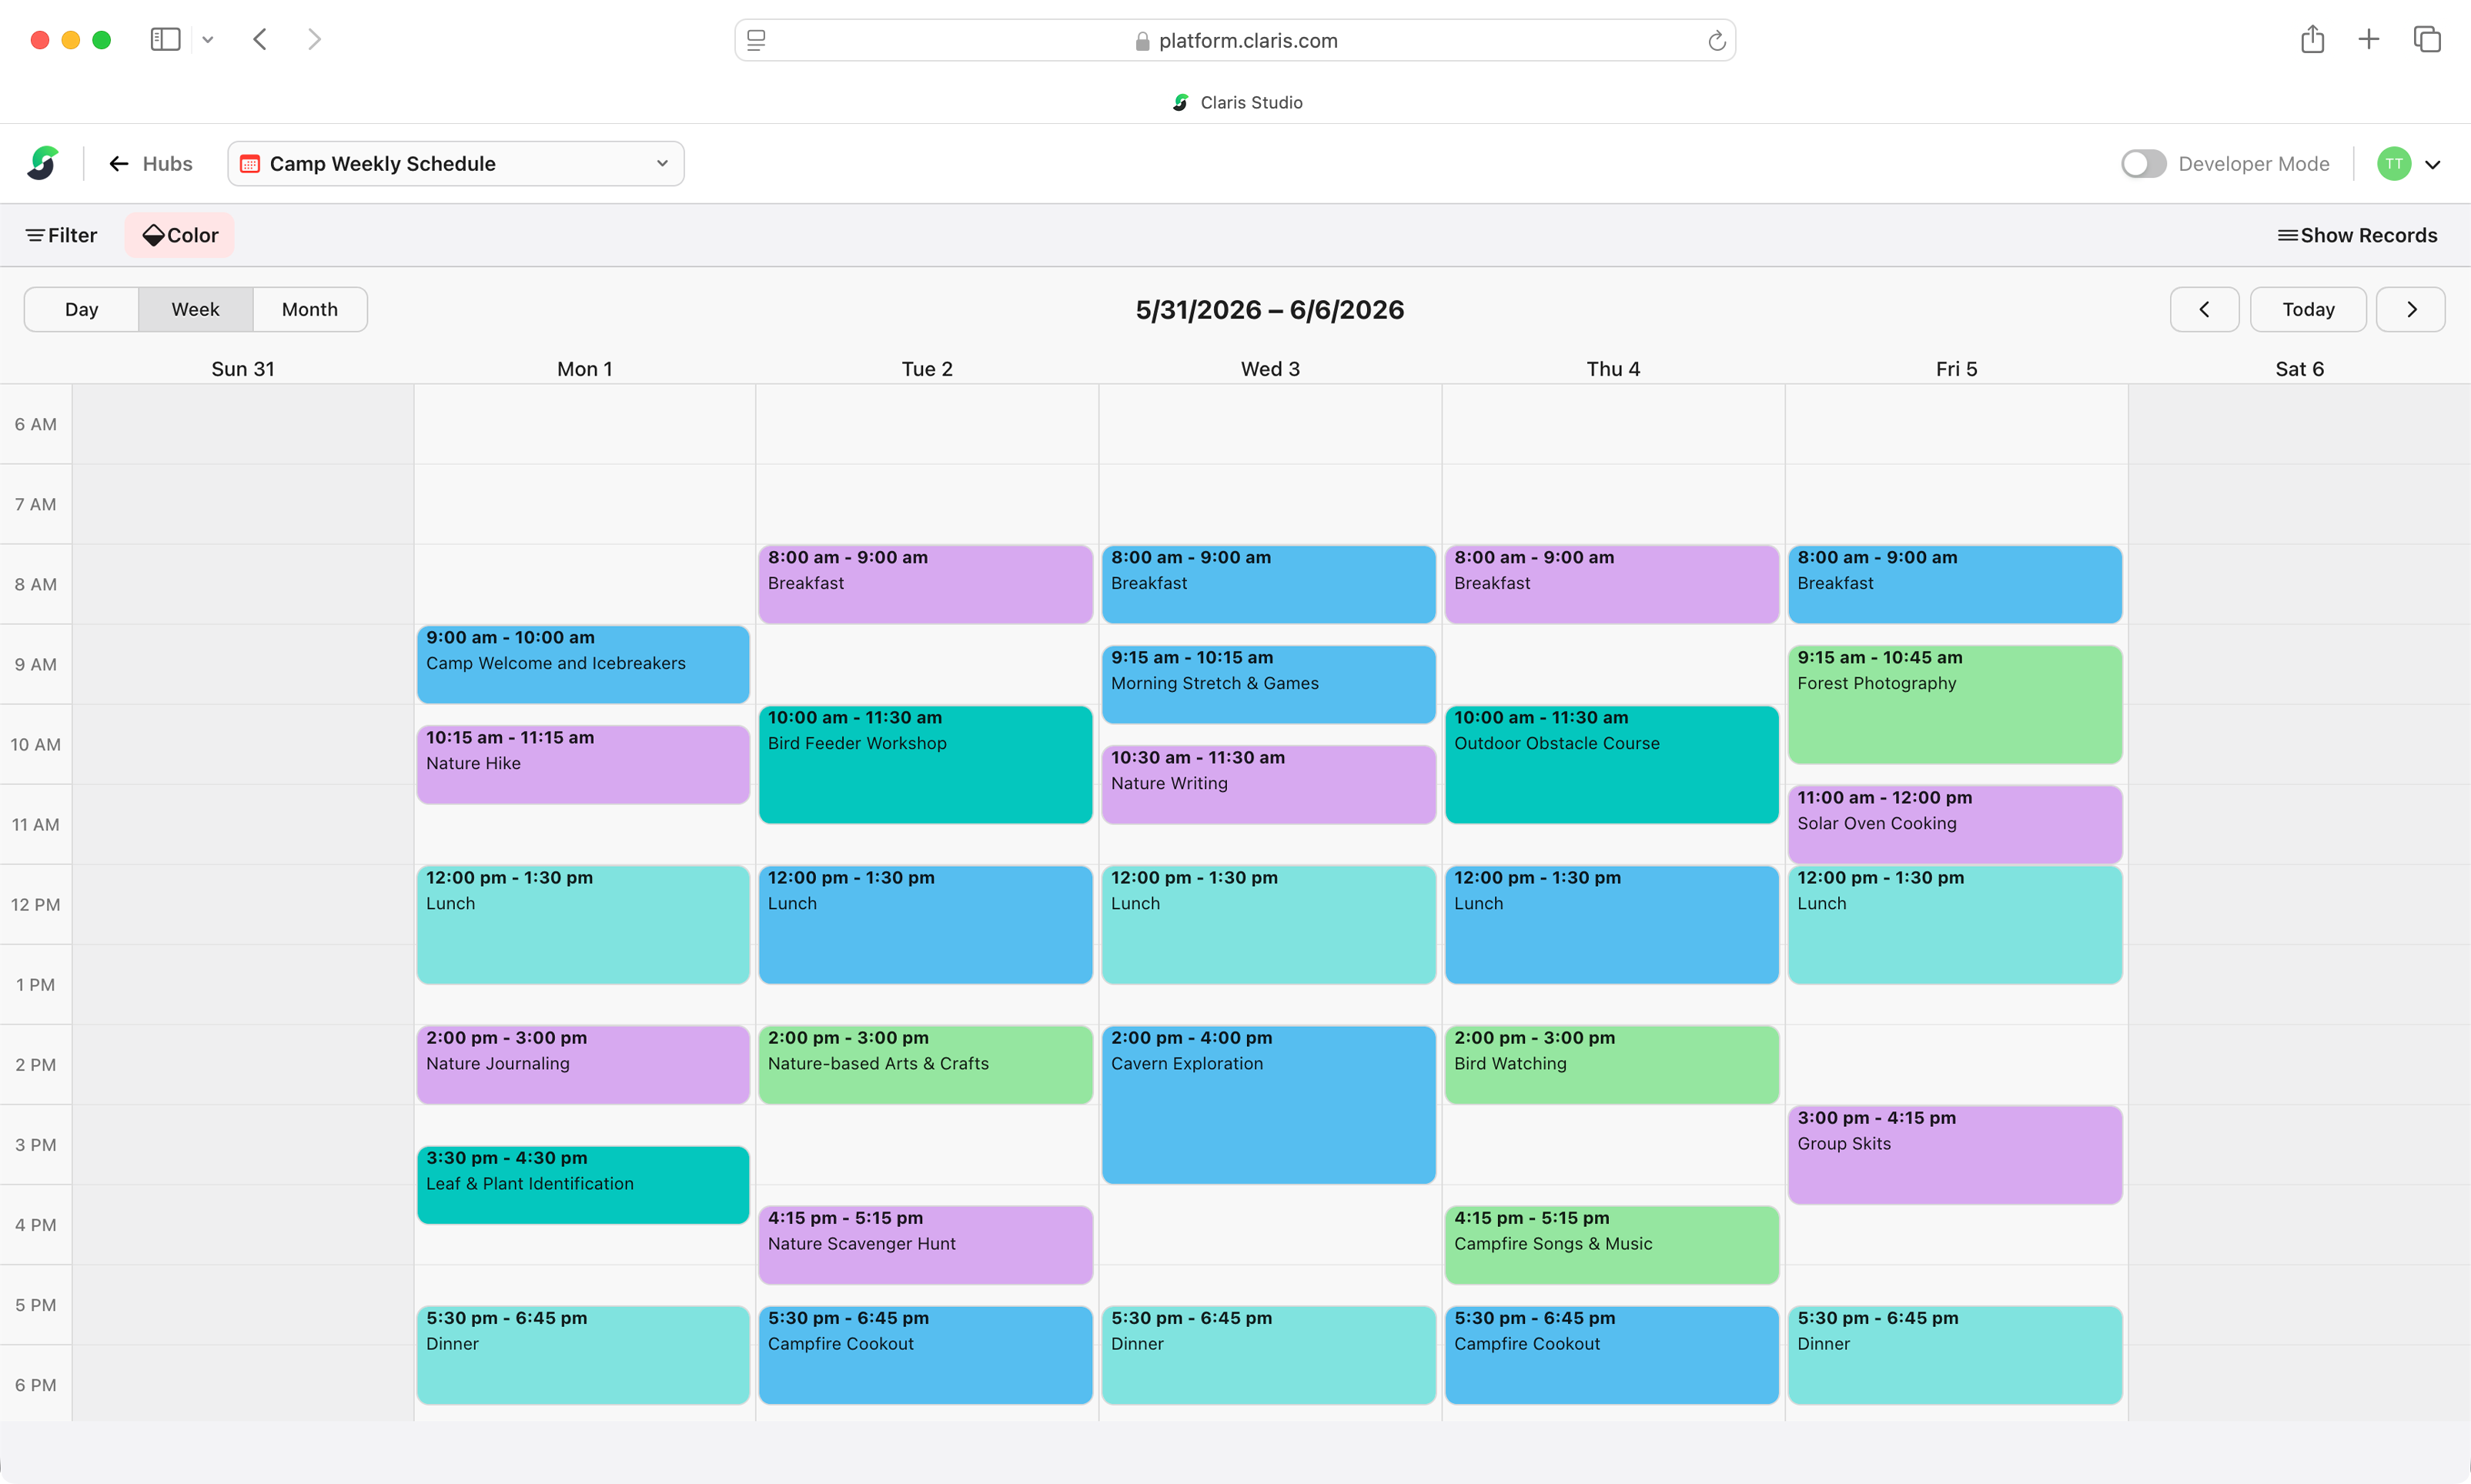Advance to next week arrow
The height and width of the screenshot is (1484, 2471).
pyautogui.click(x=2411, y=310)
